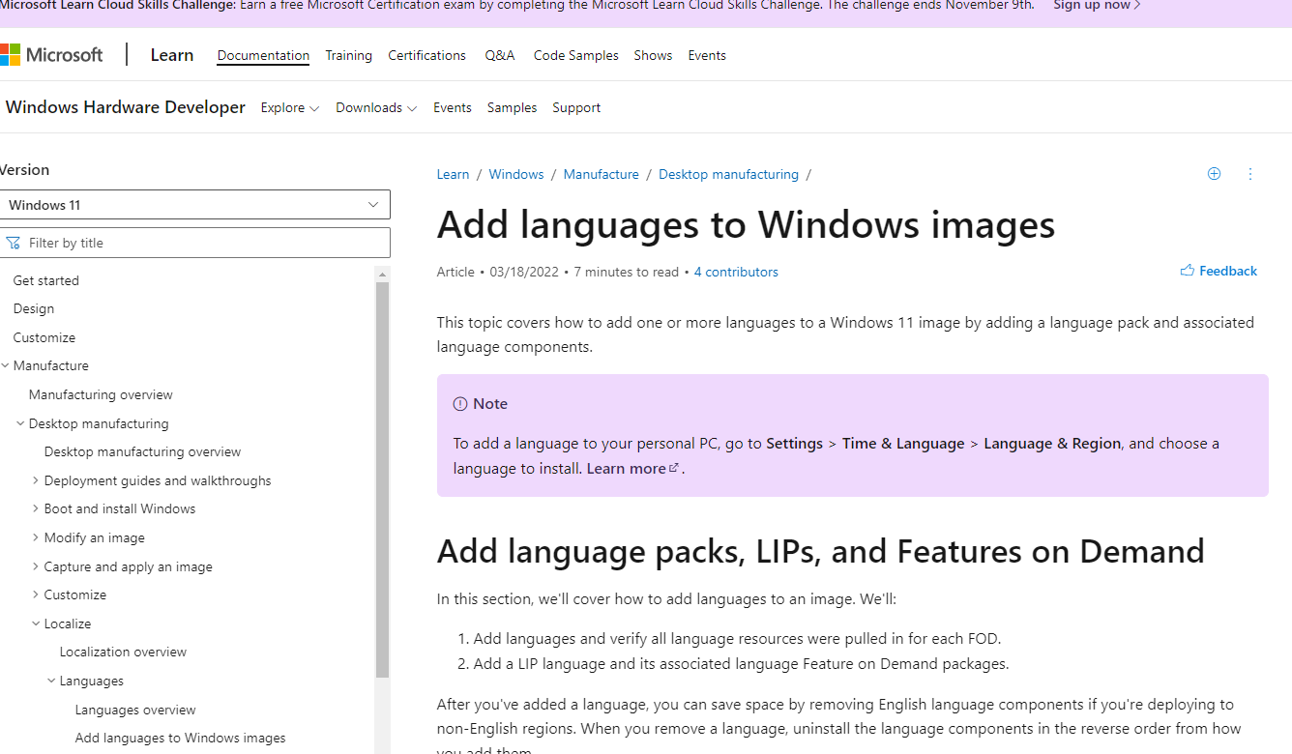Screen dimensions: 1292x754
Task: Open the Get started tree item
Action: pos(46,280)
